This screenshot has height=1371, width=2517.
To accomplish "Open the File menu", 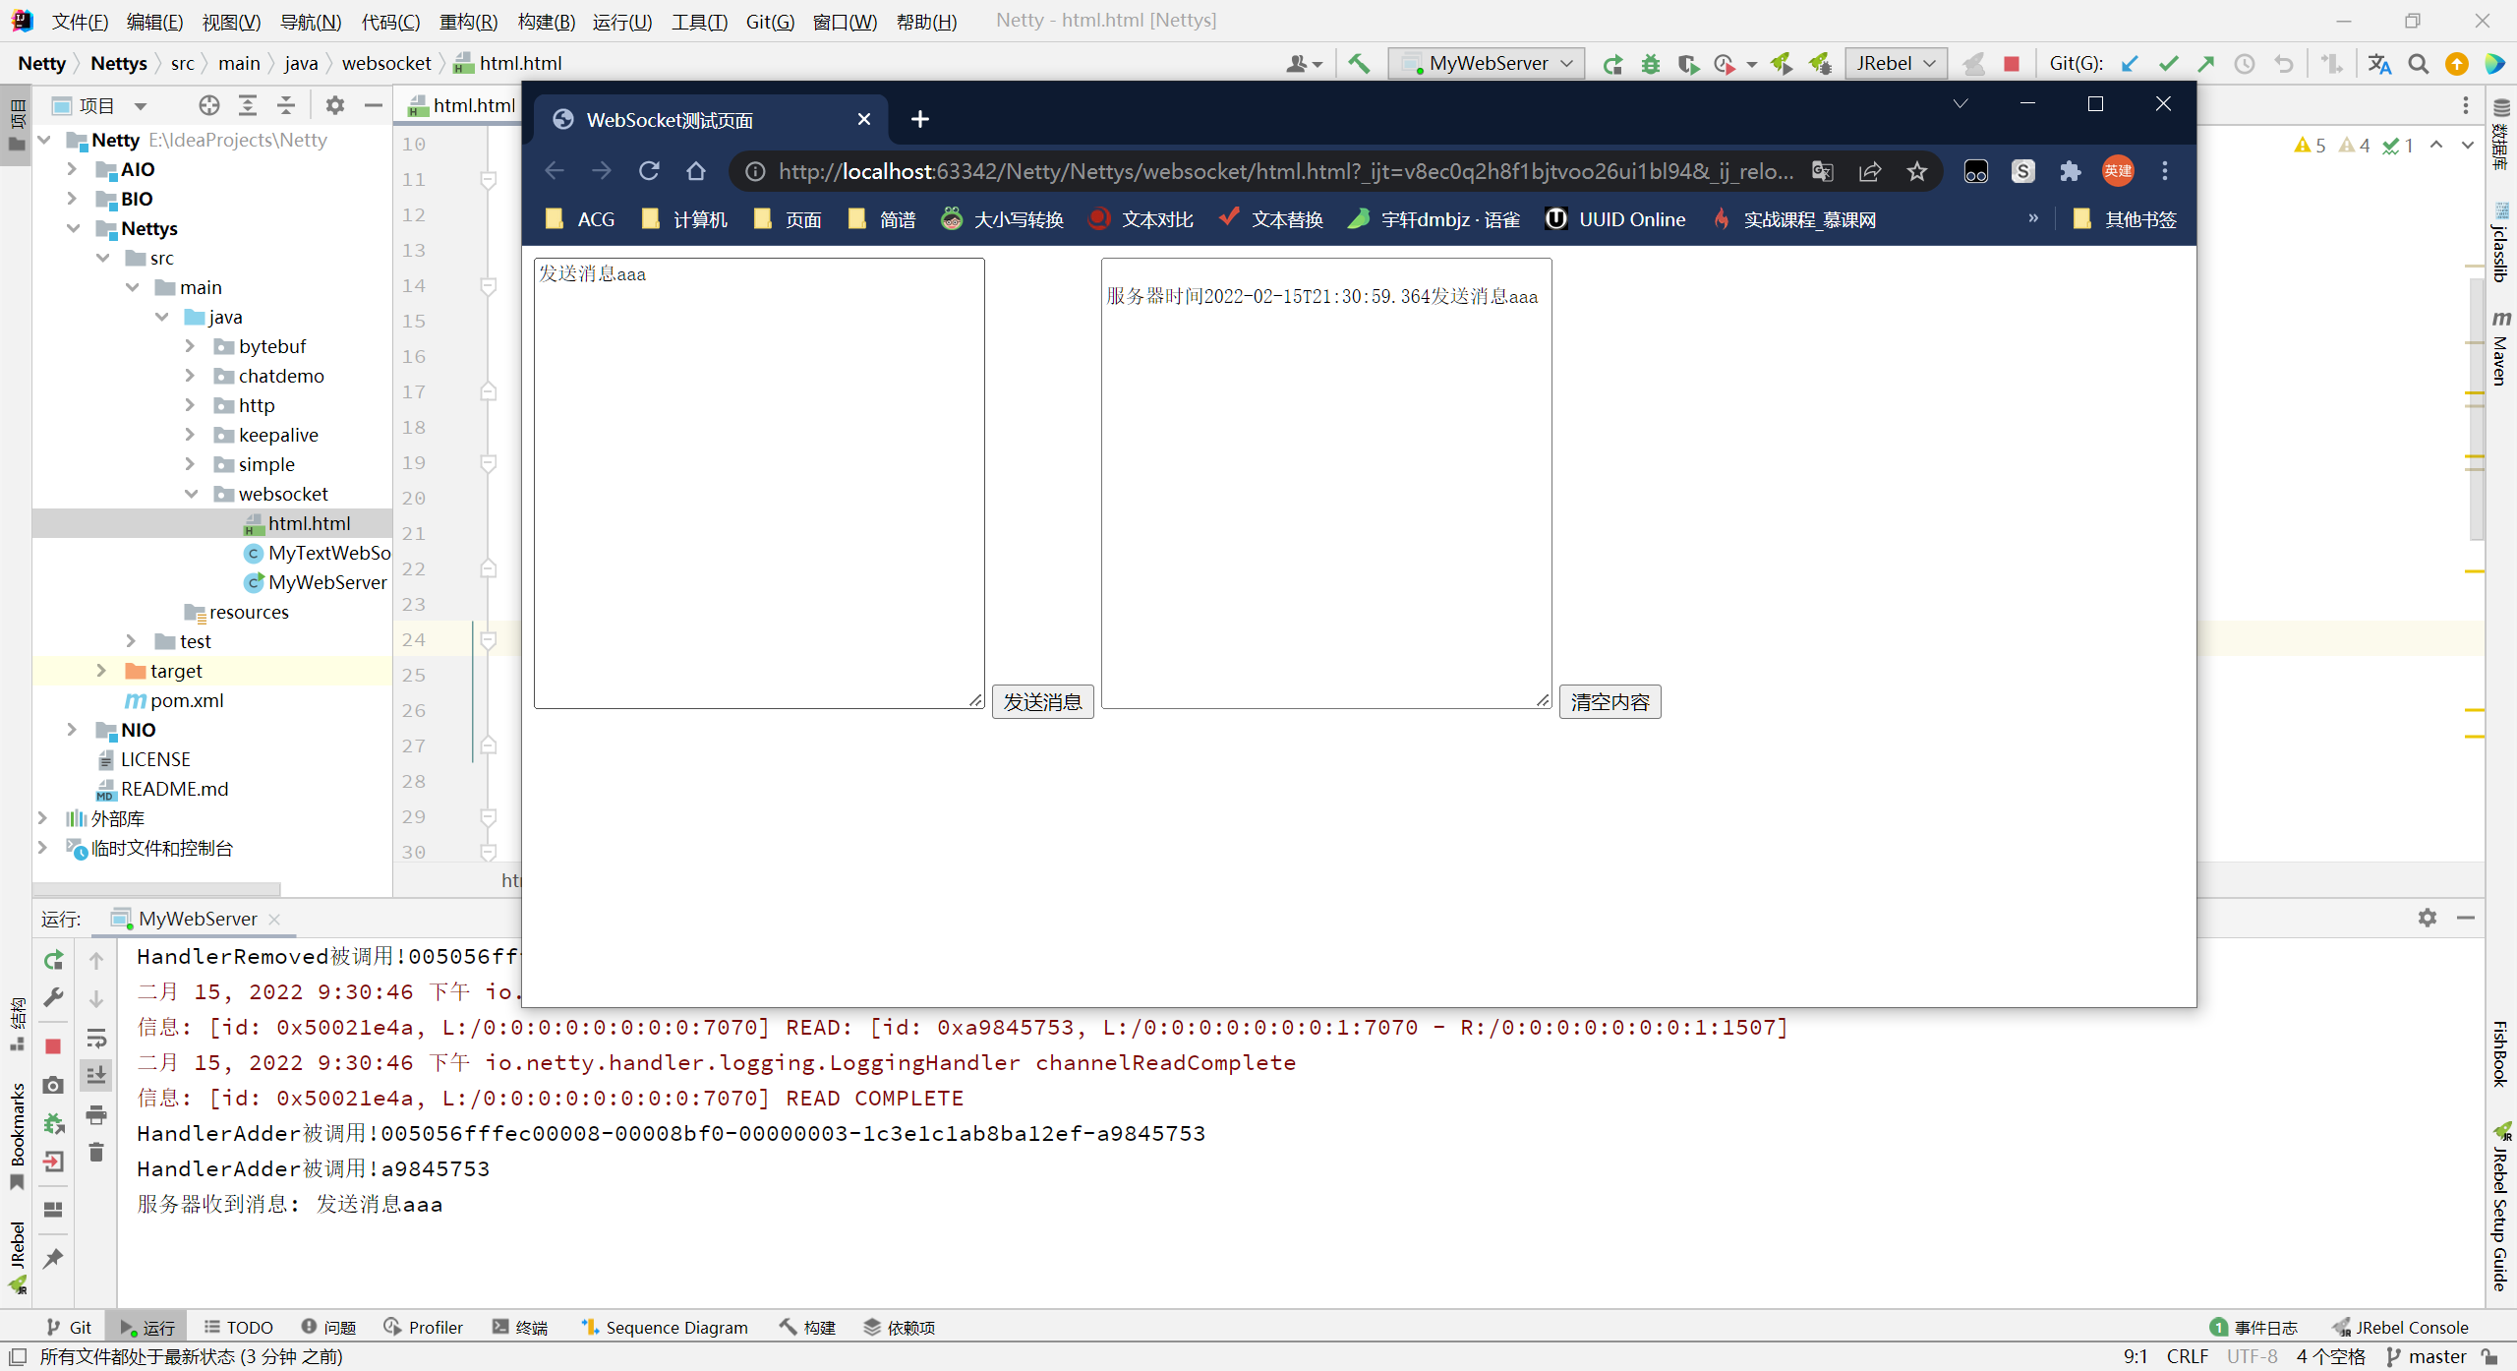I will pyautogui.click(x=80, y=22).
